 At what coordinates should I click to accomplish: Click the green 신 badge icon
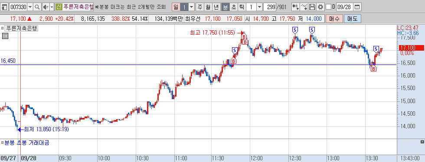point(59,7)
